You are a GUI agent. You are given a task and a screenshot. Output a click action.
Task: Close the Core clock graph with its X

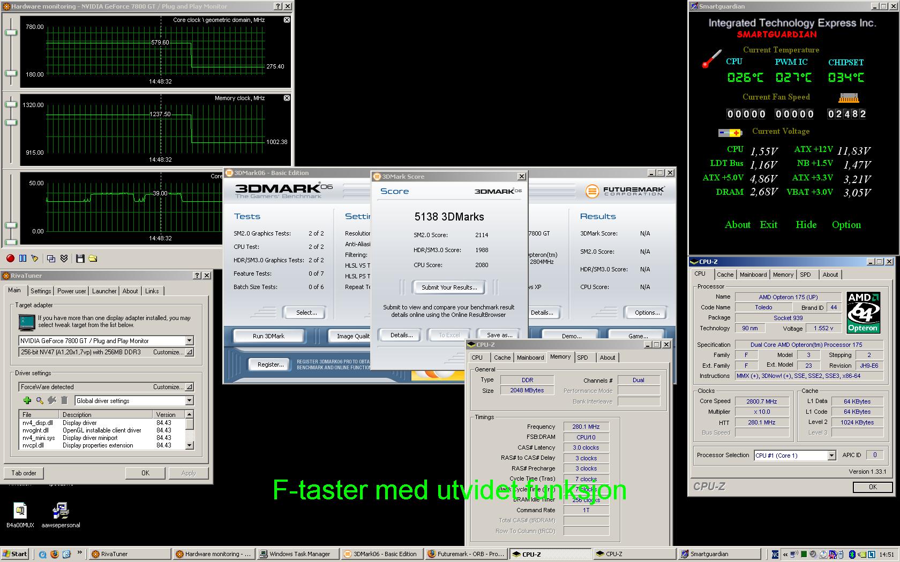click(x=287, y=20)
